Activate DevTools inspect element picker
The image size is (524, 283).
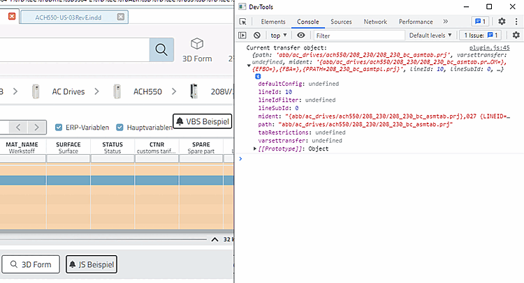pos(243,22)
